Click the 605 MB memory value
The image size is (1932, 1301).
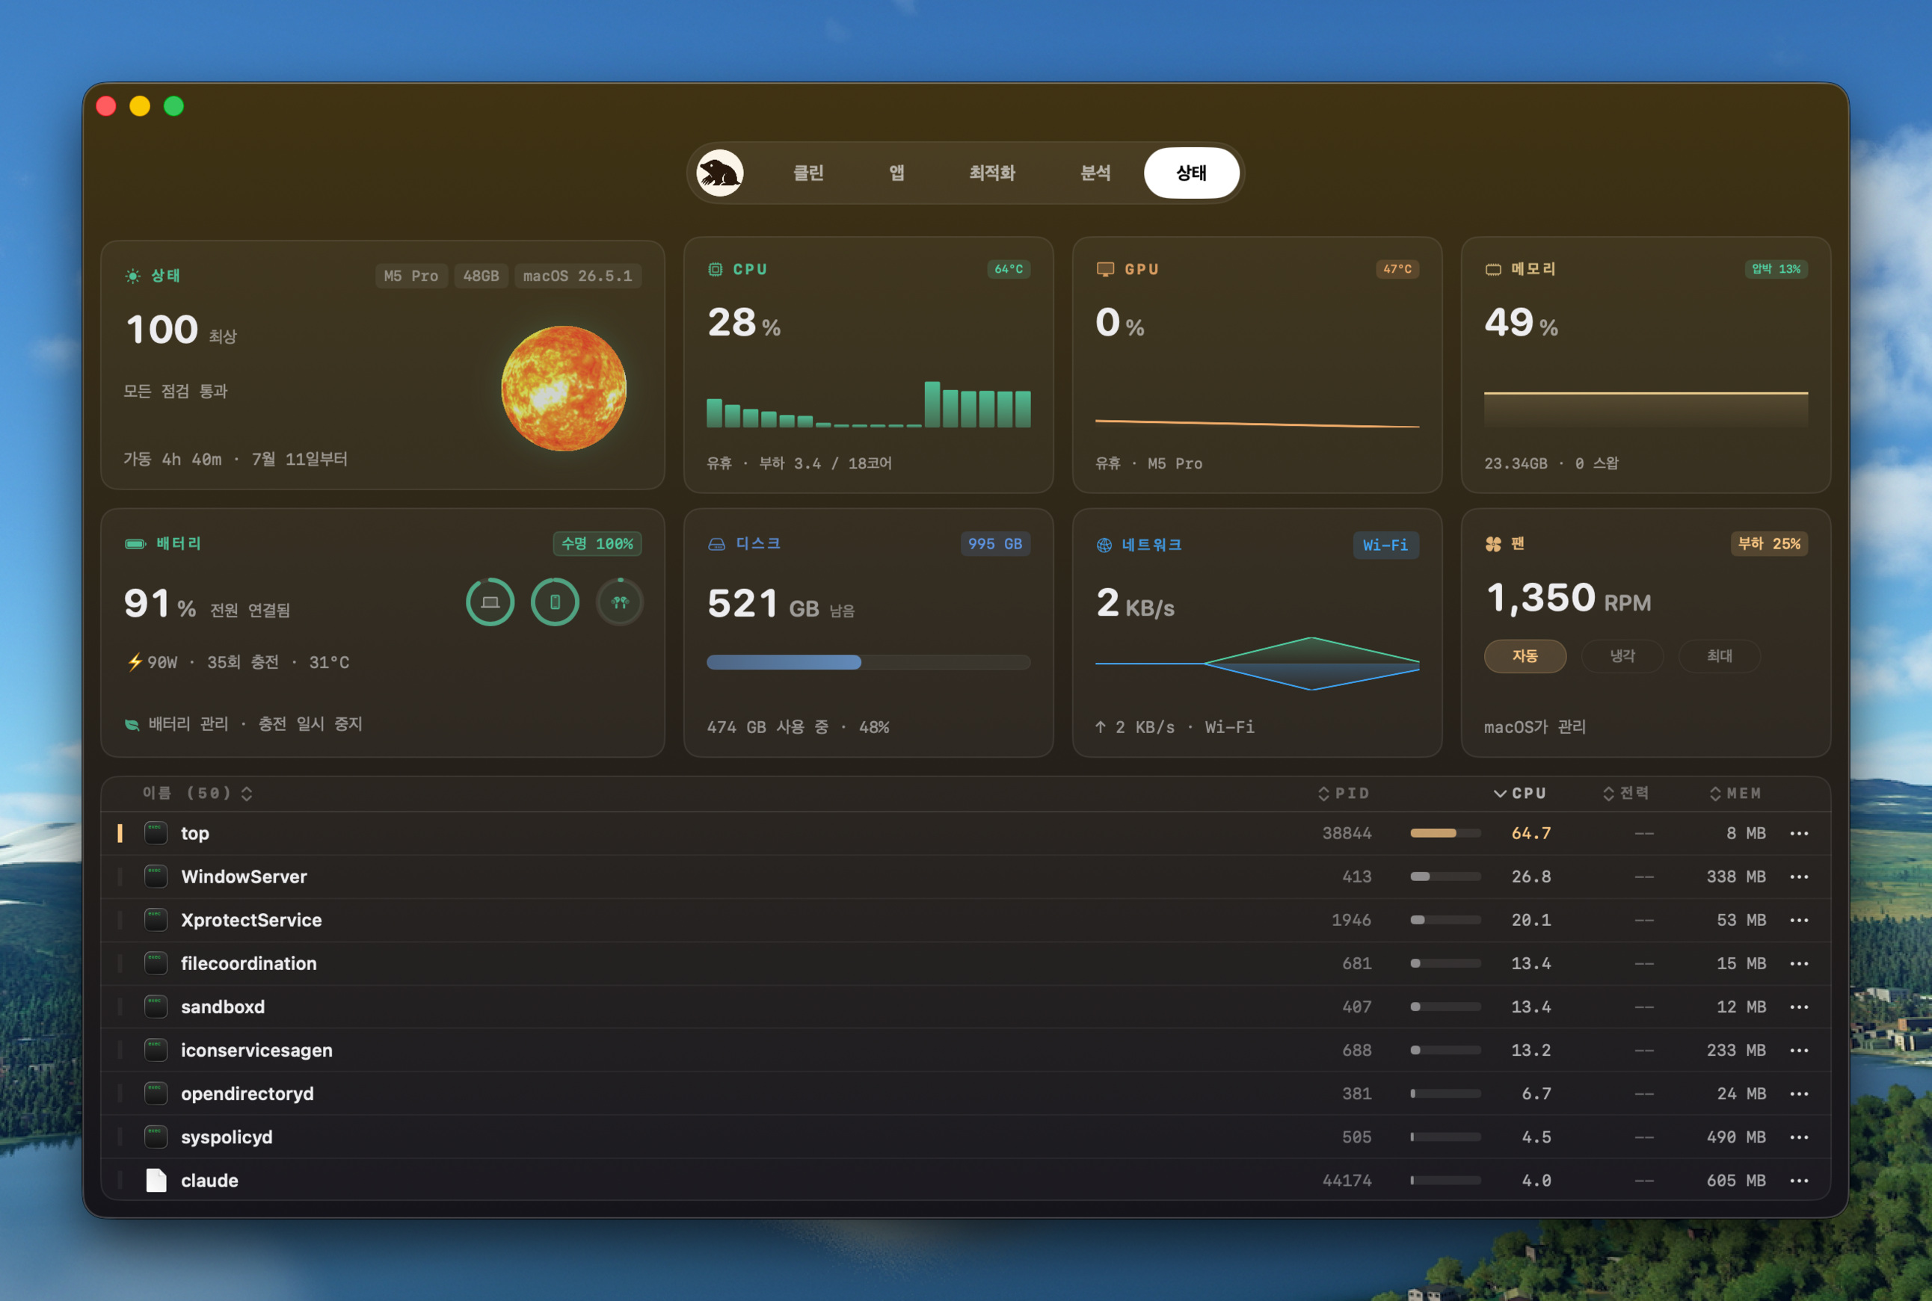(x=1736, y=1181)
